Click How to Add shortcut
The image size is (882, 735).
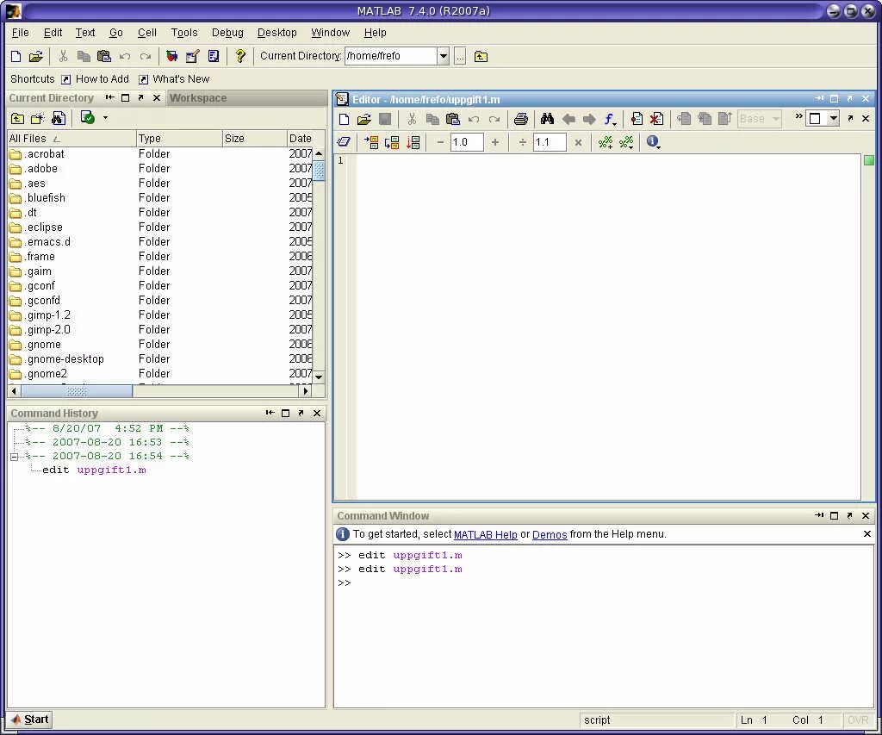[95, 79]
